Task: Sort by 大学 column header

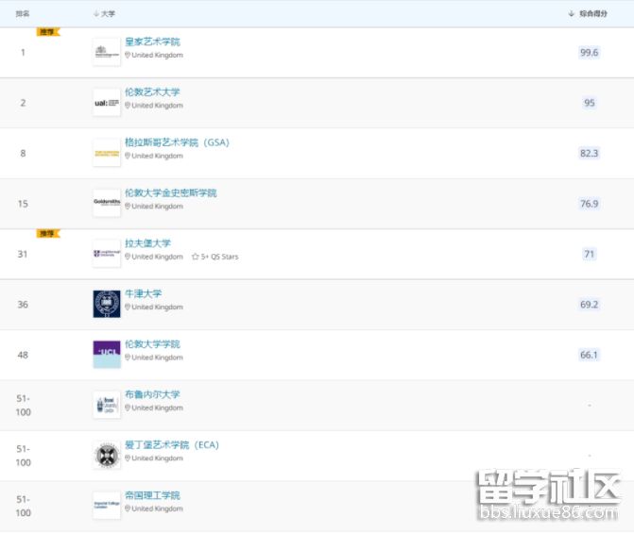Action: (104, 14)
